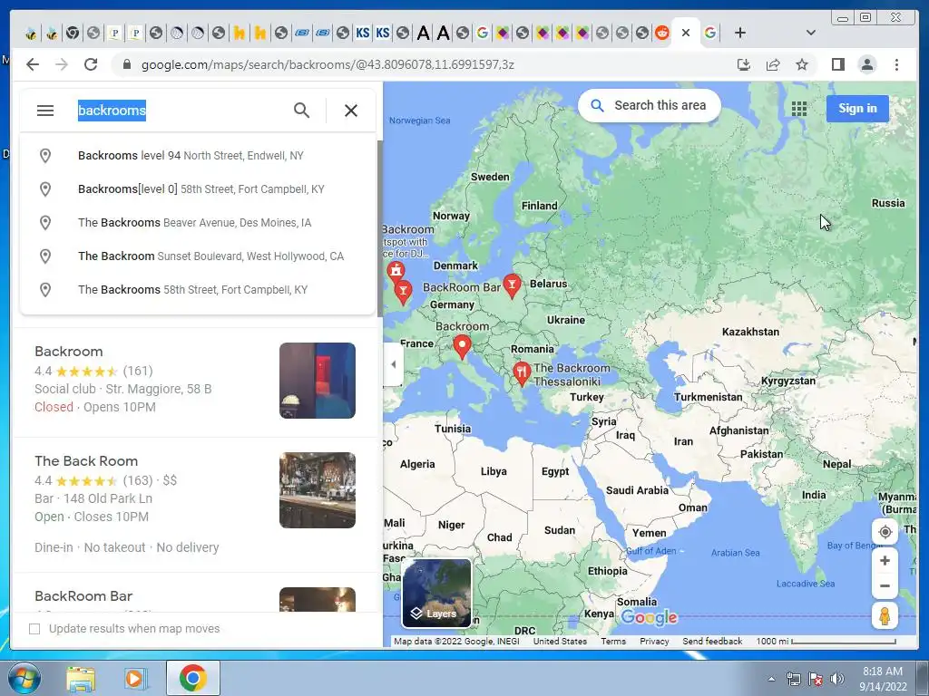Zoom in with the plus map button
The width and height of the screenshot is (929, 696).
(x=885, y=560)
